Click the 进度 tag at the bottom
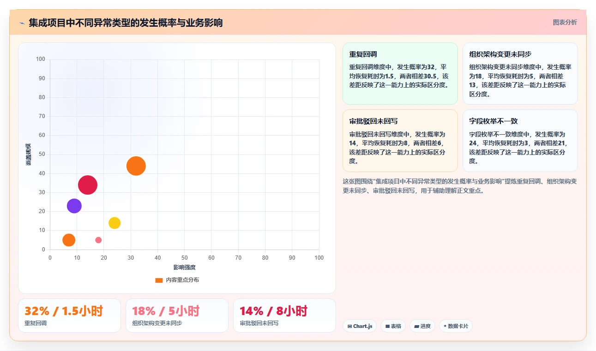 [422, 326]
